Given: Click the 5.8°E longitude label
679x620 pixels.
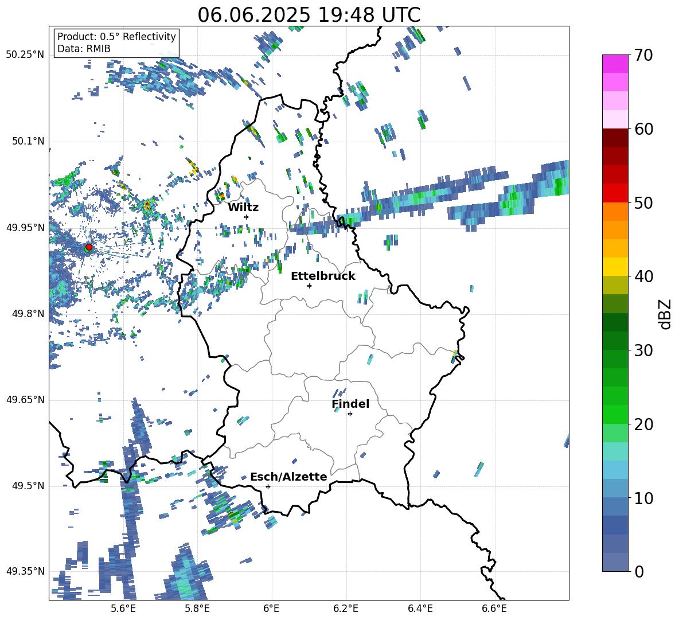Looking at the screenshot, I should coord(197,609).
